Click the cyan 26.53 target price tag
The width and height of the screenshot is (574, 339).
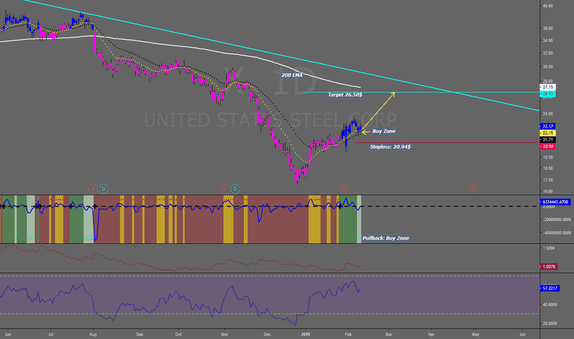click(548, 94)
